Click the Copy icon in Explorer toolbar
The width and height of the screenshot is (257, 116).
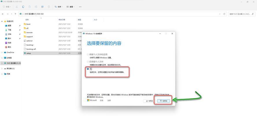23,7
